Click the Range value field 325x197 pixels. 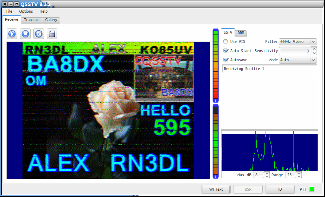291,175
